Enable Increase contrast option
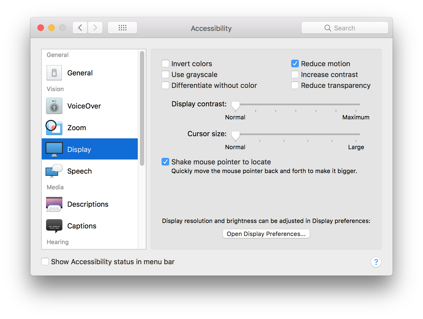This screenshot has height=319, width=423. click(x=295, y=75)
